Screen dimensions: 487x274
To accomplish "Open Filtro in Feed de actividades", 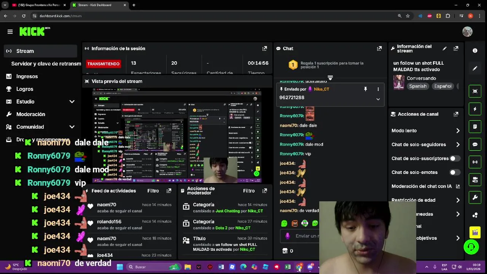I will pos(153,191).
